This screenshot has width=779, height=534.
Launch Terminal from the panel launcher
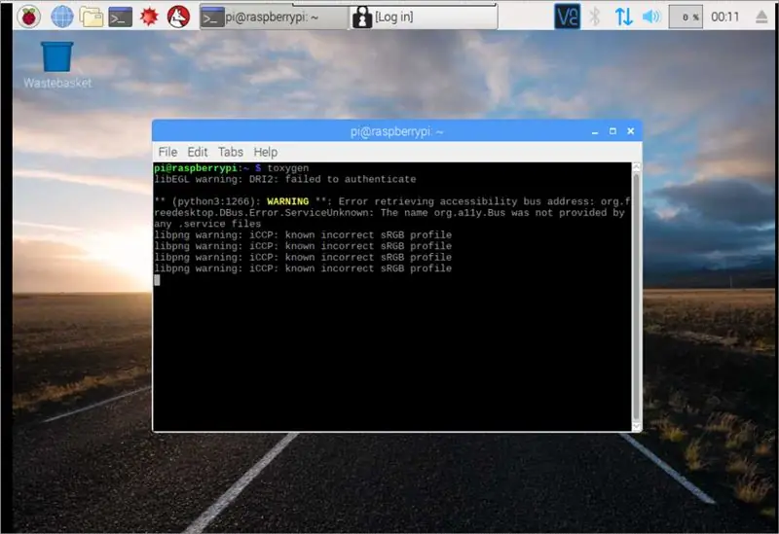[121, 17]
